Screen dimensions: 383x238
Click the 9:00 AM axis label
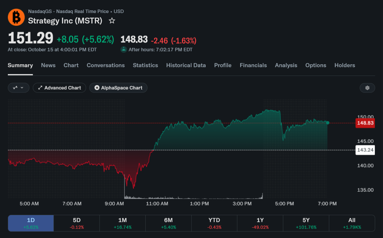(x=114, y=204)
